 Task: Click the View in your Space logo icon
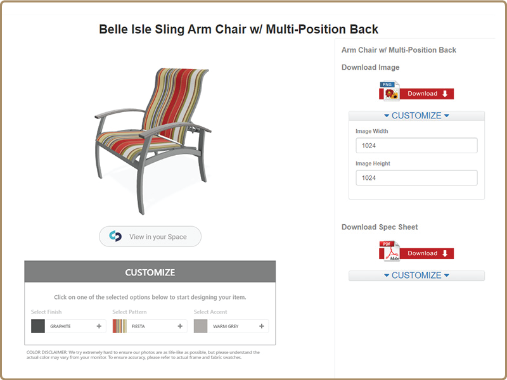(115, 236)
